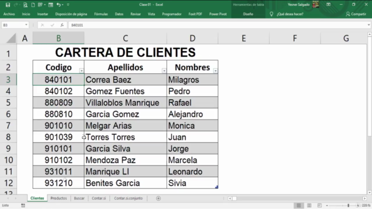The height and width of the screenshot is (209, 372).
Task: Open the Apellidos column filter dropdown
Action: pos(164,71)
